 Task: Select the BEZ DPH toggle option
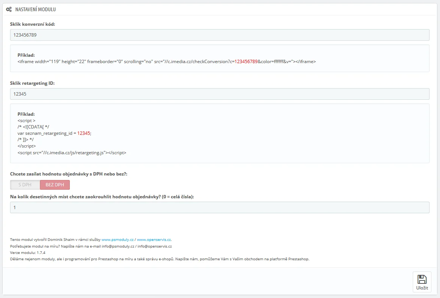pyautogui.click(x=55, y=185)
